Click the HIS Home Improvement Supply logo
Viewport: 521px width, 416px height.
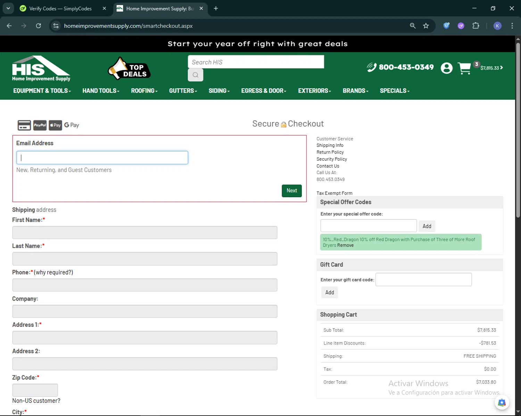click(x=41, y=68)
